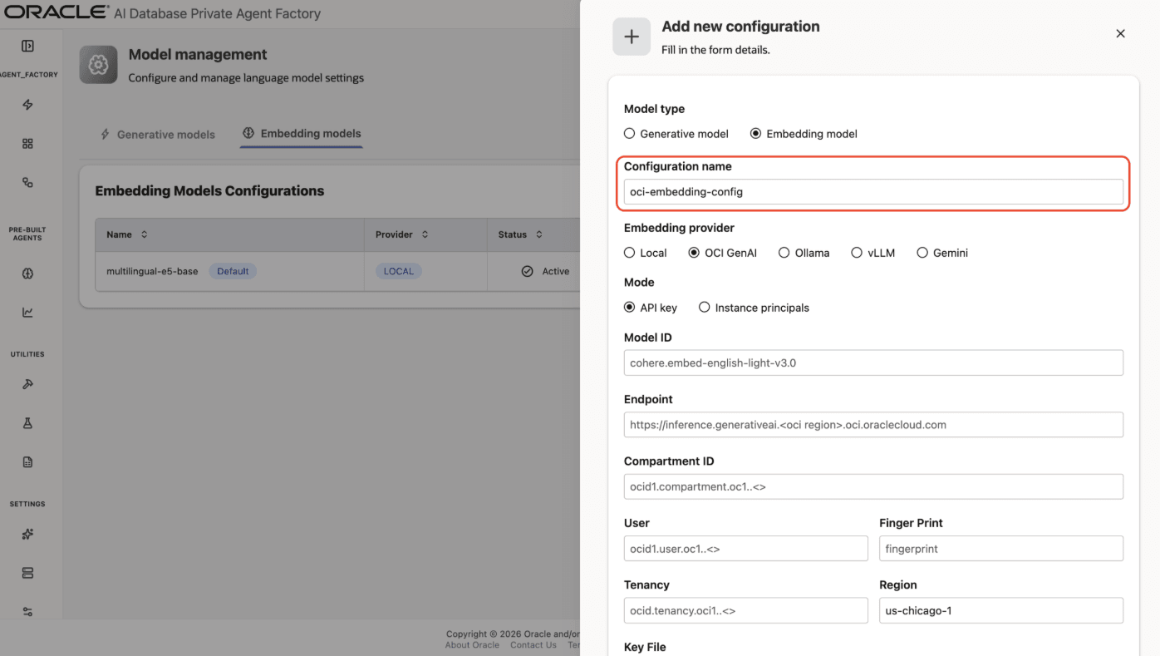The image size is (1160, 656).
Task: Click the Tenancy input field
Action: coord(745,610)
